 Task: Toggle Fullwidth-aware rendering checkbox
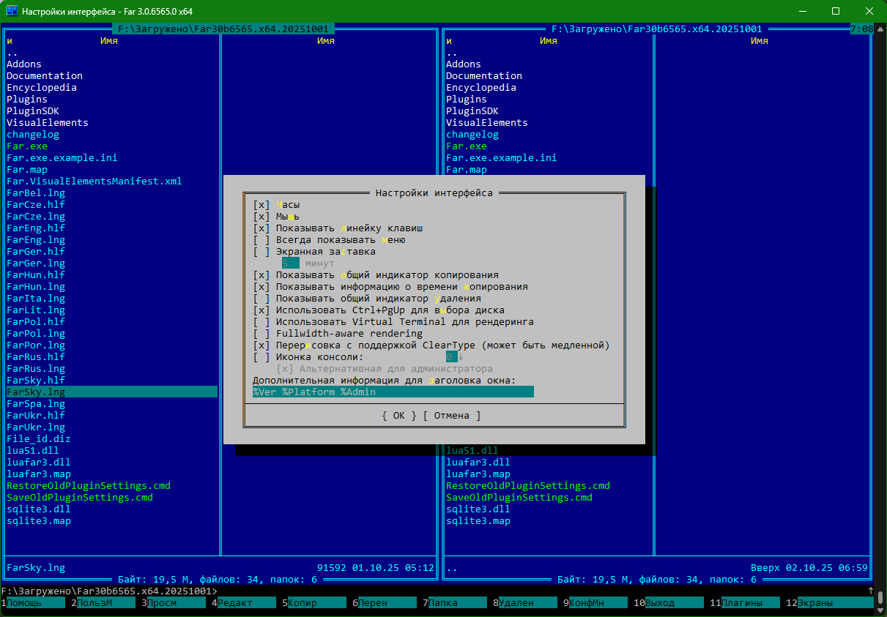point(262,334)
